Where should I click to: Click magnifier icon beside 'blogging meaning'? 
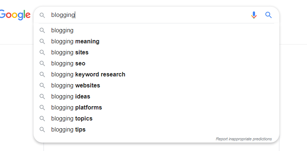42,42
